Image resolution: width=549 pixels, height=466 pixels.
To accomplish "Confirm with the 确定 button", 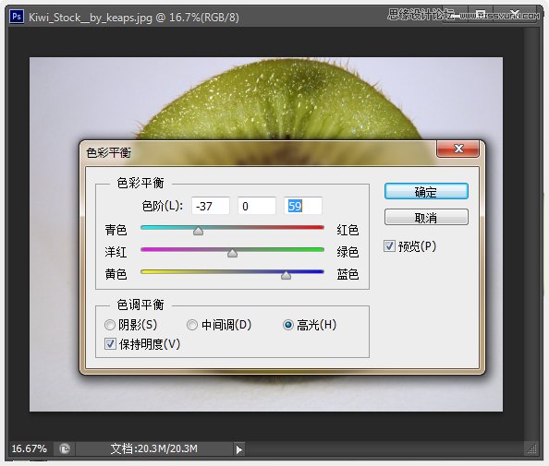I will (426, 192).
